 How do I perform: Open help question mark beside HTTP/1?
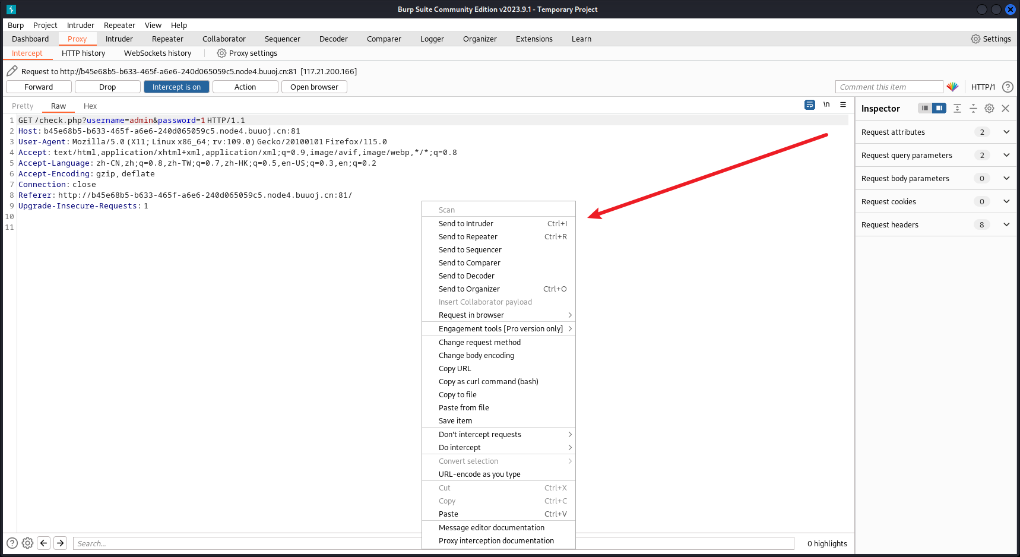tap(1008, 87)
